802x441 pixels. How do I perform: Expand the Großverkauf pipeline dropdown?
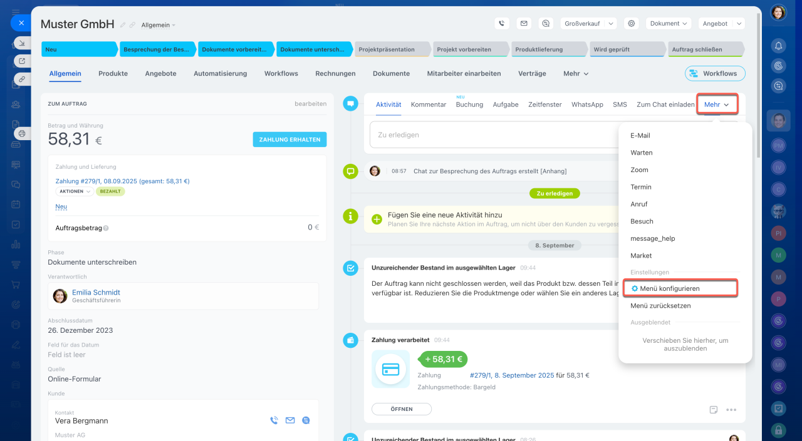pos(588,23)
